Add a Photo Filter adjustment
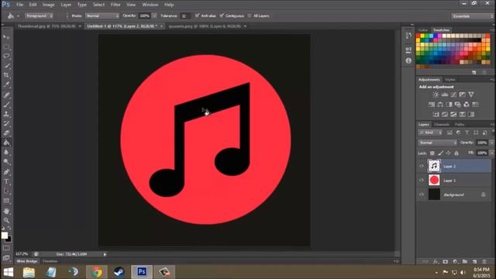496x279 pixels. (x=458, y=105)
